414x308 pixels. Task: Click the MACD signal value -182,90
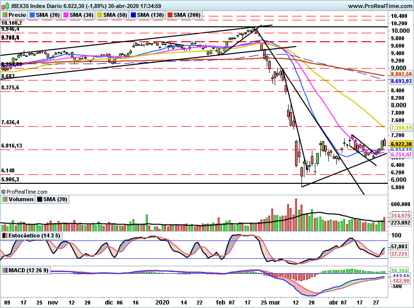click(x=400, y=281)
